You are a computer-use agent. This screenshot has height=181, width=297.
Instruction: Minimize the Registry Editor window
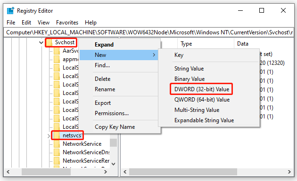coord(240,11)
